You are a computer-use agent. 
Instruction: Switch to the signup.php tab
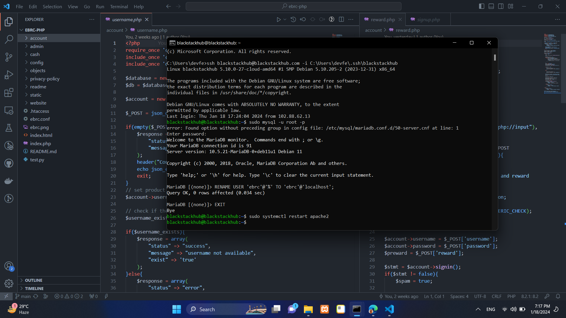pos(428,19)
